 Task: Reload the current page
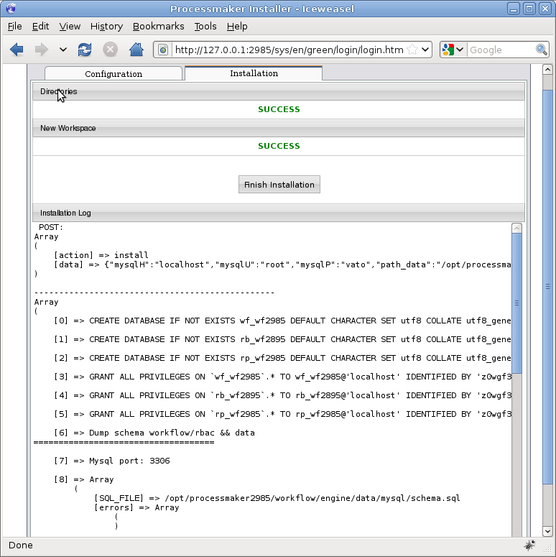85,50
